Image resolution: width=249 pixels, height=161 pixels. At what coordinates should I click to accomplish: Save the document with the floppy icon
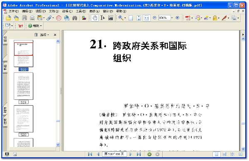24,18
